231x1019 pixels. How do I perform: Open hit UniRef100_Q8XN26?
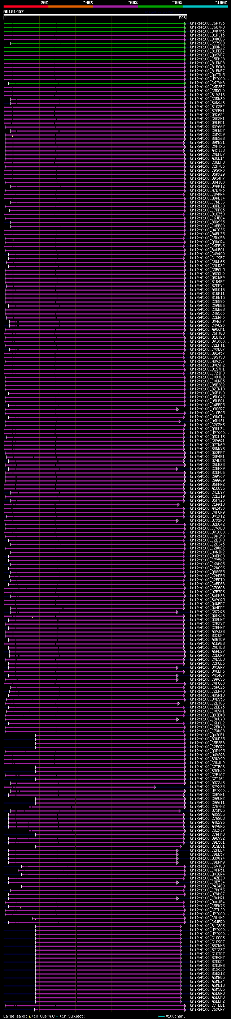pos(207,47)
